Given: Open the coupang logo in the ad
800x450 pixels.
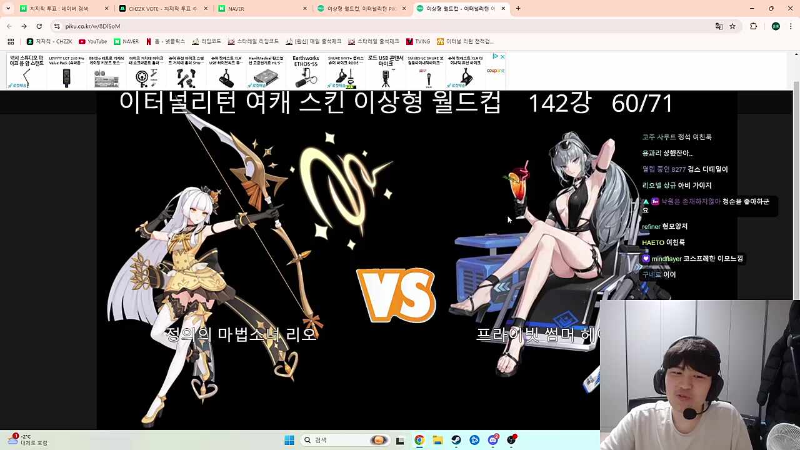Looking at the screenshot, I should click(x=495, y=71).
